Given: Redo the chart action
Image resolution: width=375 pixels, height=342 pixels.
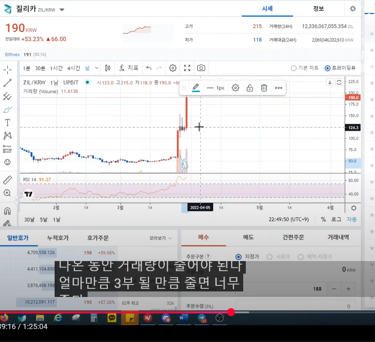Looking at the screenshot, I should coord(159,68).
